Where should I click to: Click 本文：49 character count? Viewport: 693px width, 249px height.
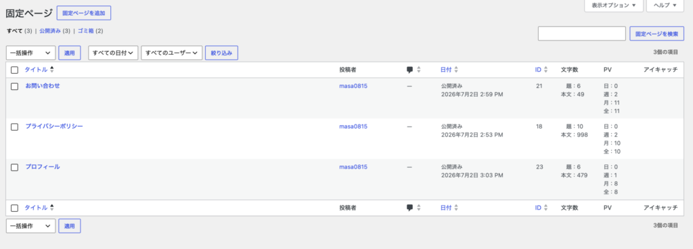click(x=573, y=95)
